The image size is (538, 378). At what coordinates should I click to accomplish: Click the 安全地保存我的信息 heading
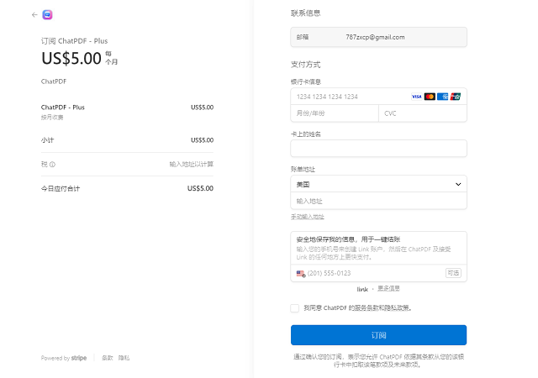point(348,239)
